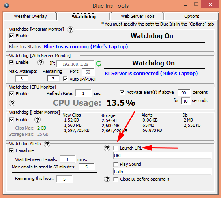Uncheck Auto IP/PORT option
The width and height of the screenshot is (221, 198).
(x=65, y=79)
